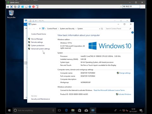Click the Product ID 00330-80000-00000-AA365 text
The height and width of the screenshot is (114, 152).
point(74,94)
